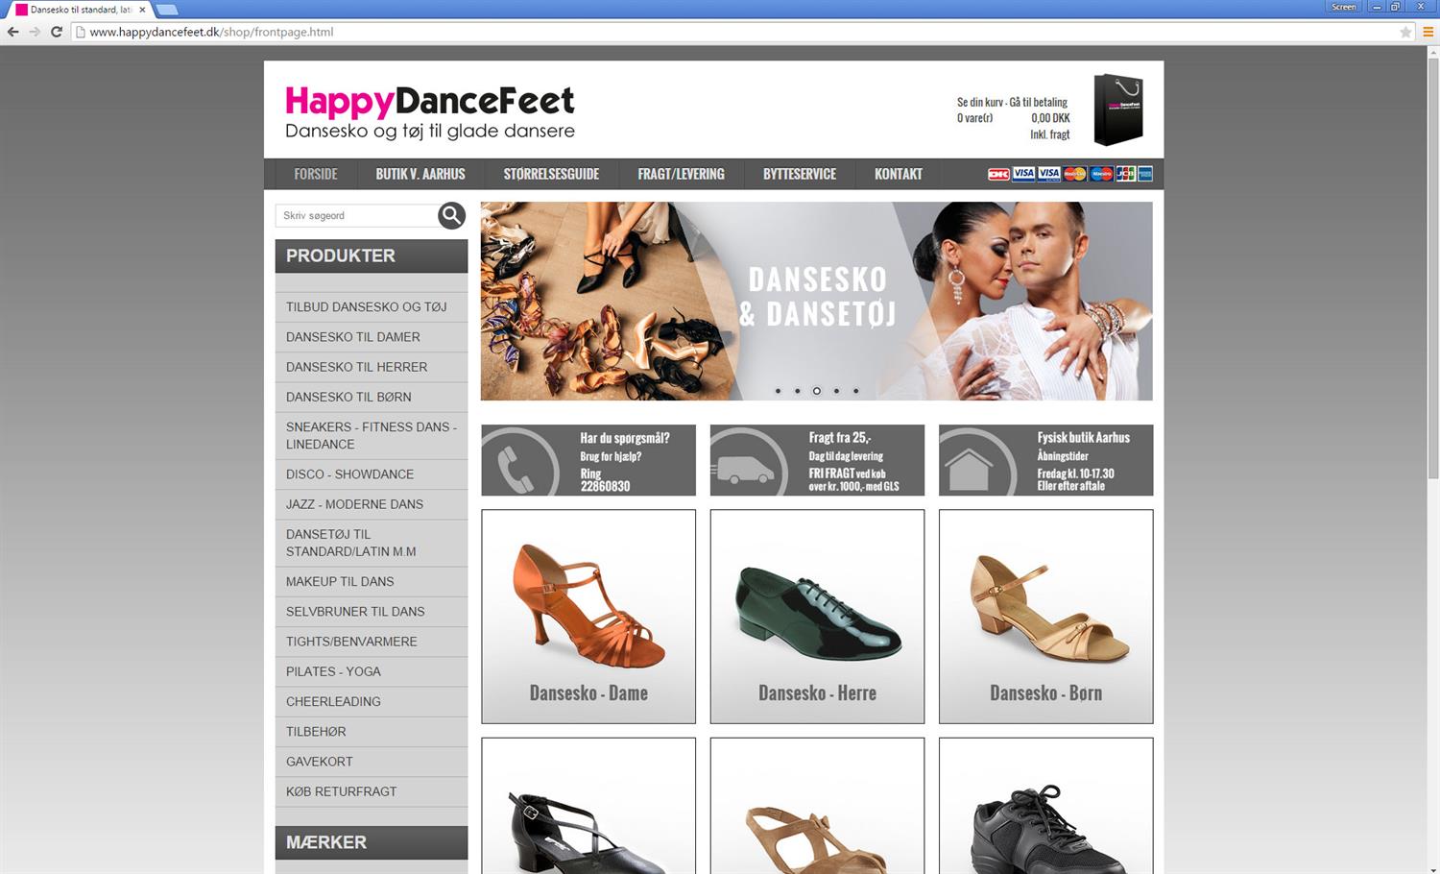
Task: Open the shopping bag cart icon
Action: tap(1117, 110)
